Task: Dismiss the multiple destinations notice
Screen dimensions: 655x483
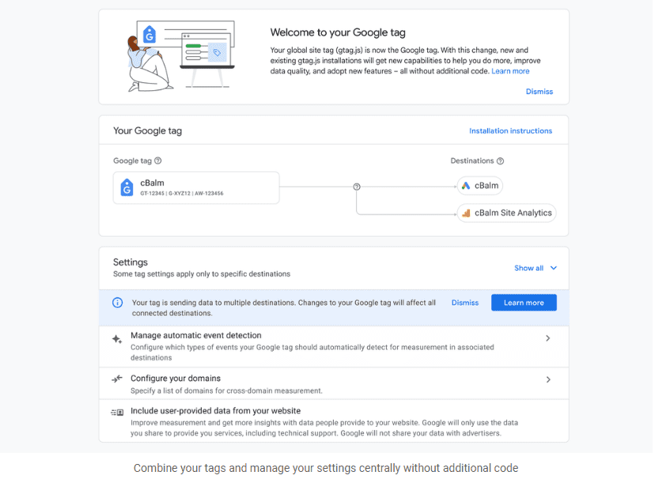Action: pos(465,302)
